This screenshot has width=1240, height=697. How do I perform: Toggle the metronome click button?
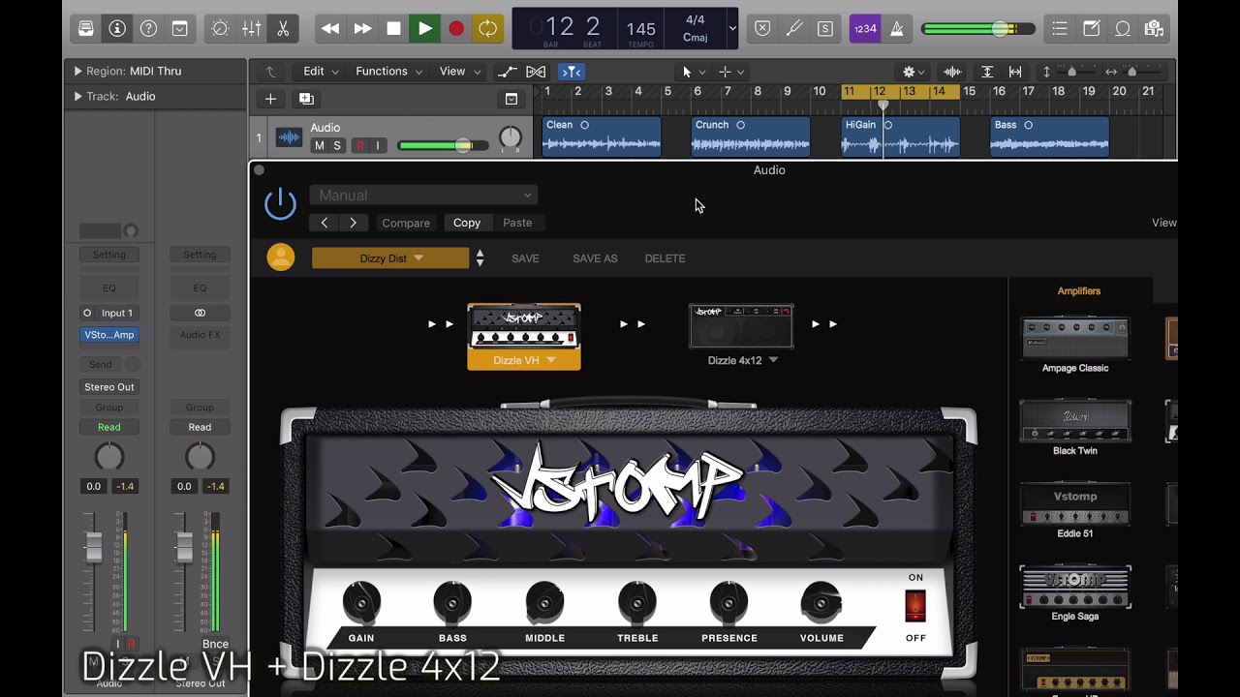coord(896,28)
